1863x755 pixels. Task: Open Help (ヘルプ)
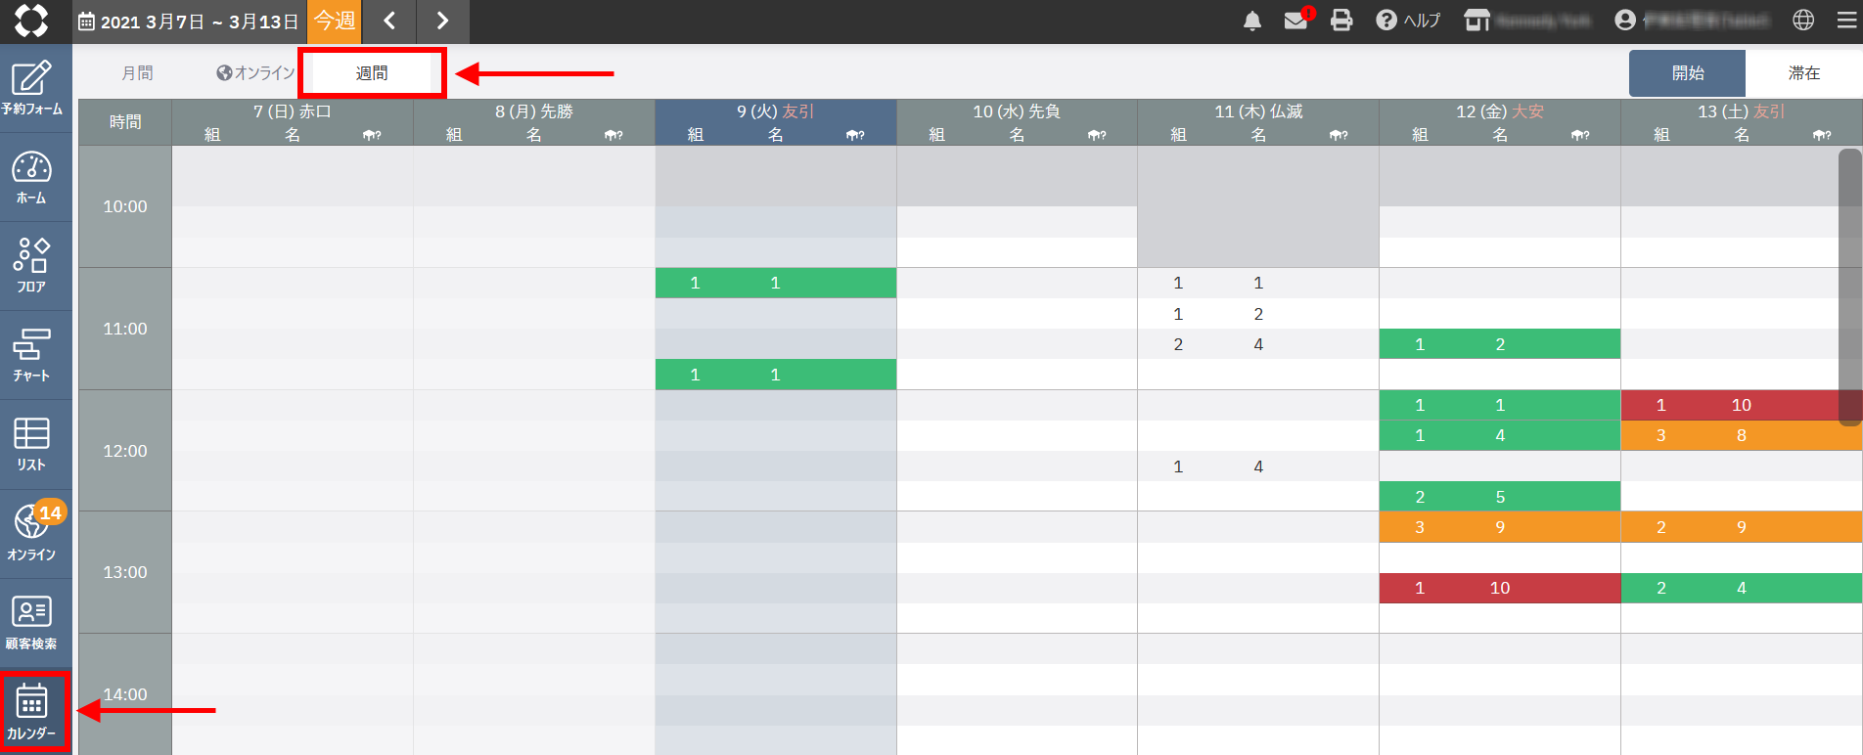[x=1408, y=21]
